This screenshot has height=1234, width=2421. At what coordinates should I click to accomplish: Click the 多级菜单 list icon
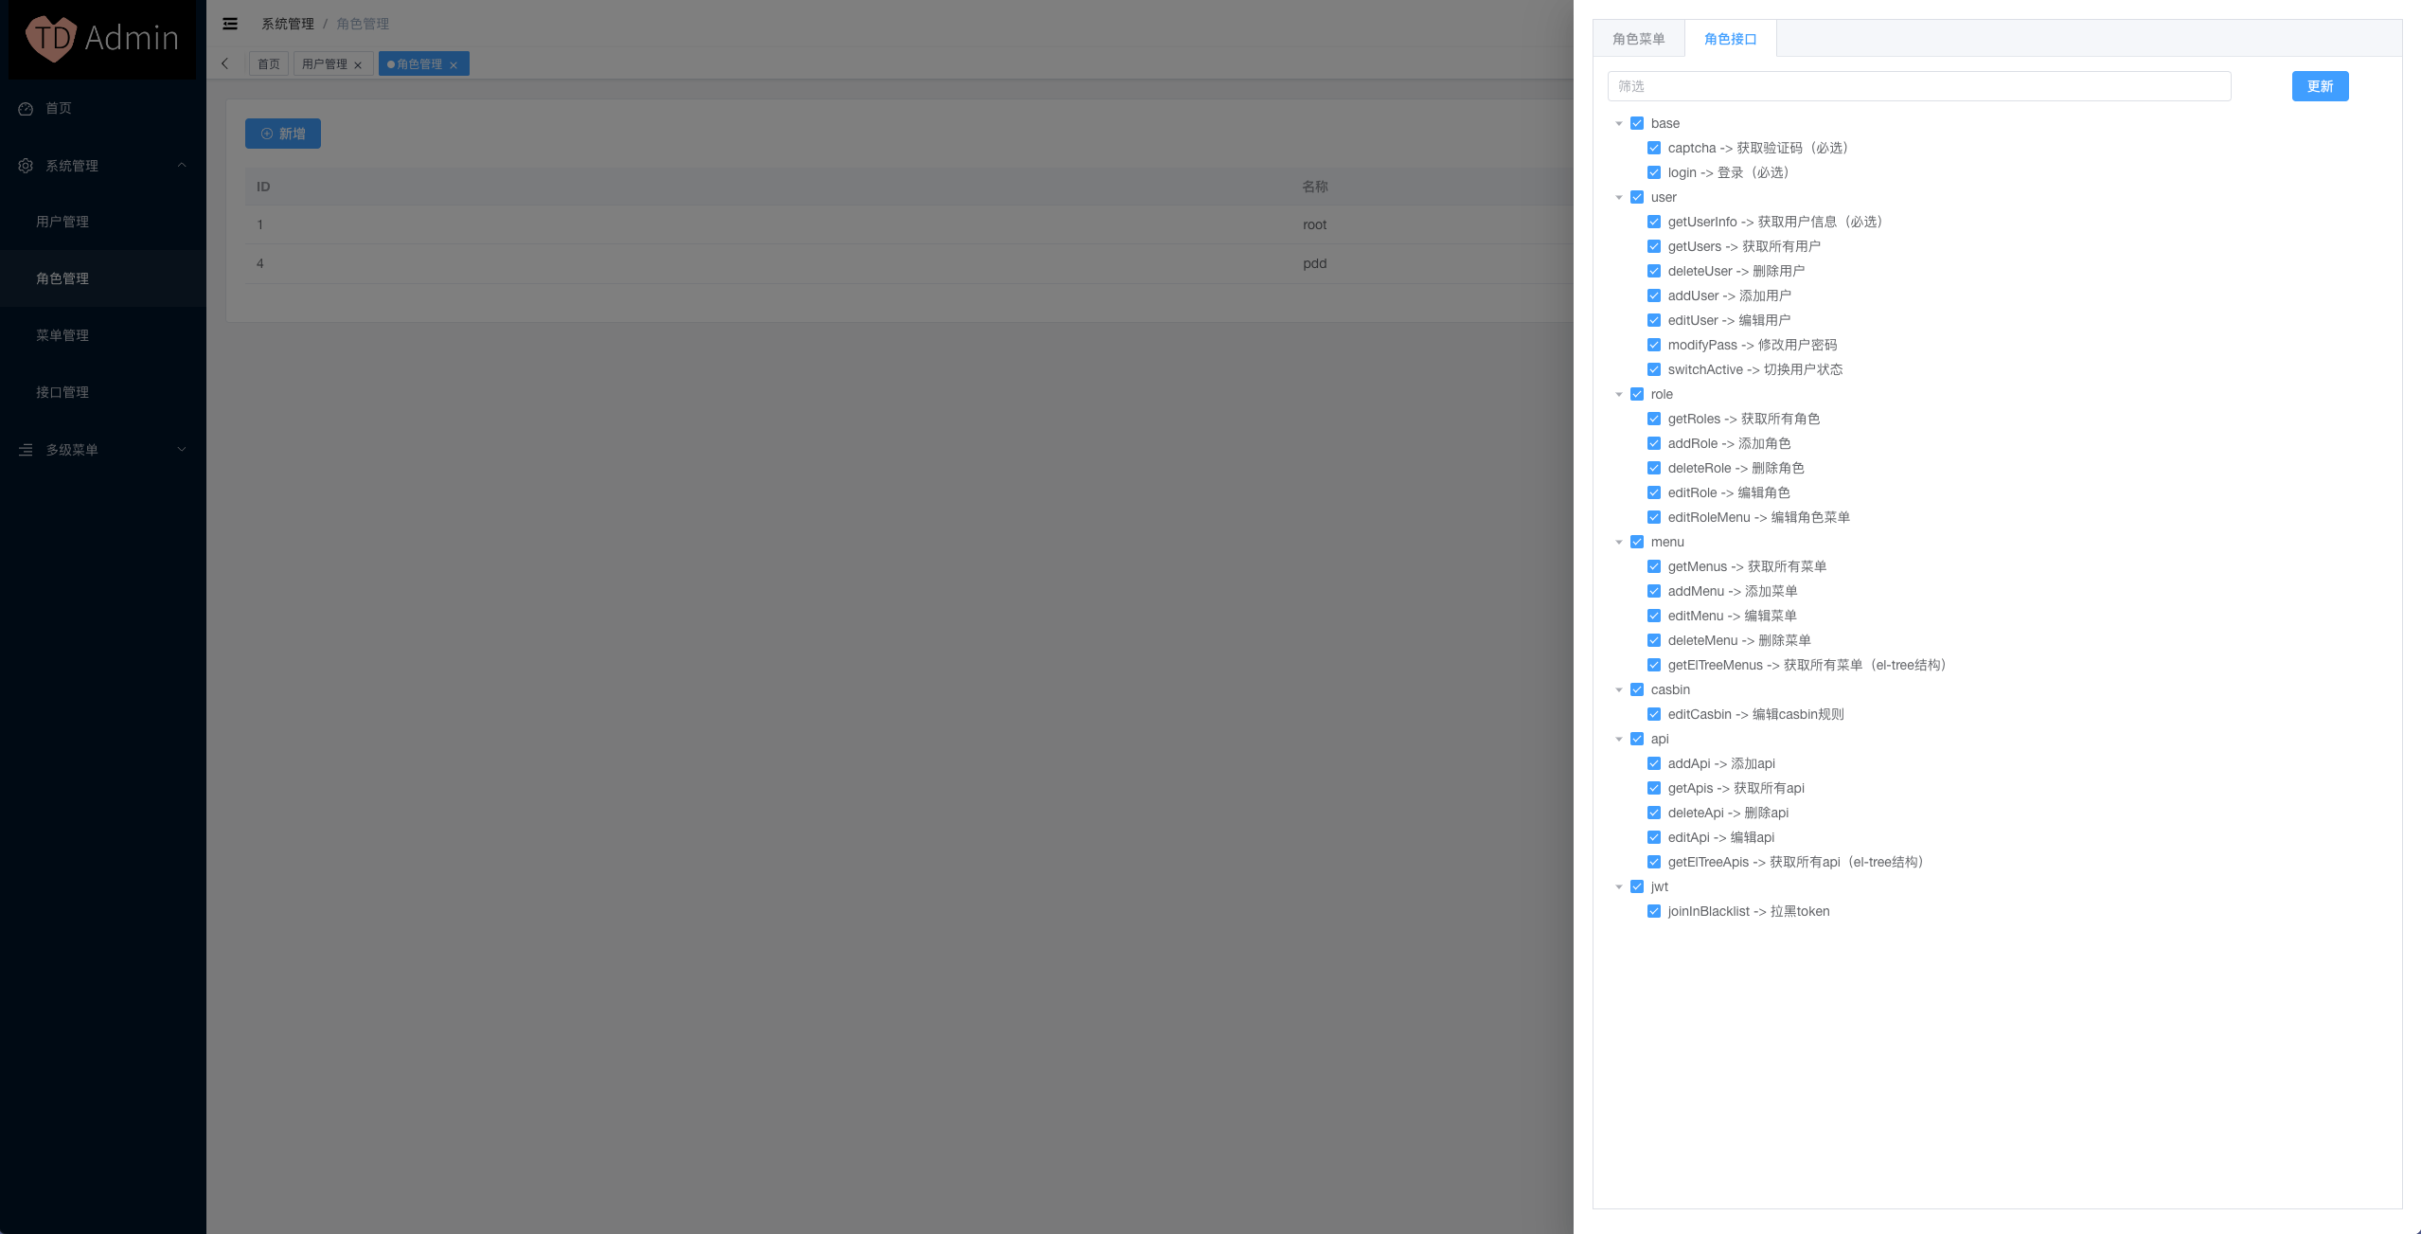pyautogui.click(x=26, y=450)
